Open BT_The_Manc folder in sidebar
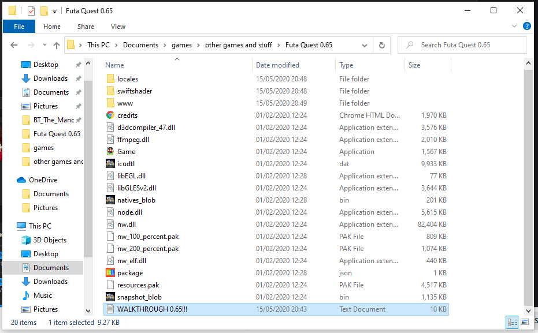This screenshot has width=538, height=333. tap(54, 120)
